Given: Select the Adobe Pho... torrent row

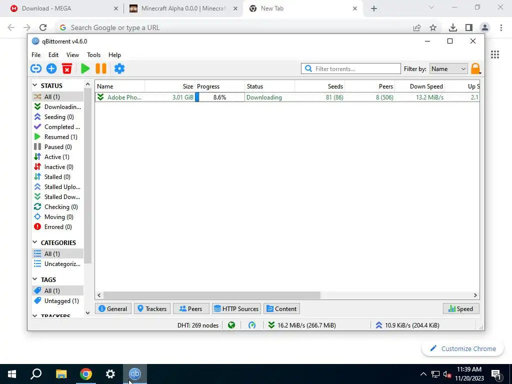Looking at the screenshot, I should pyautogui.click(x=287, y=97).
